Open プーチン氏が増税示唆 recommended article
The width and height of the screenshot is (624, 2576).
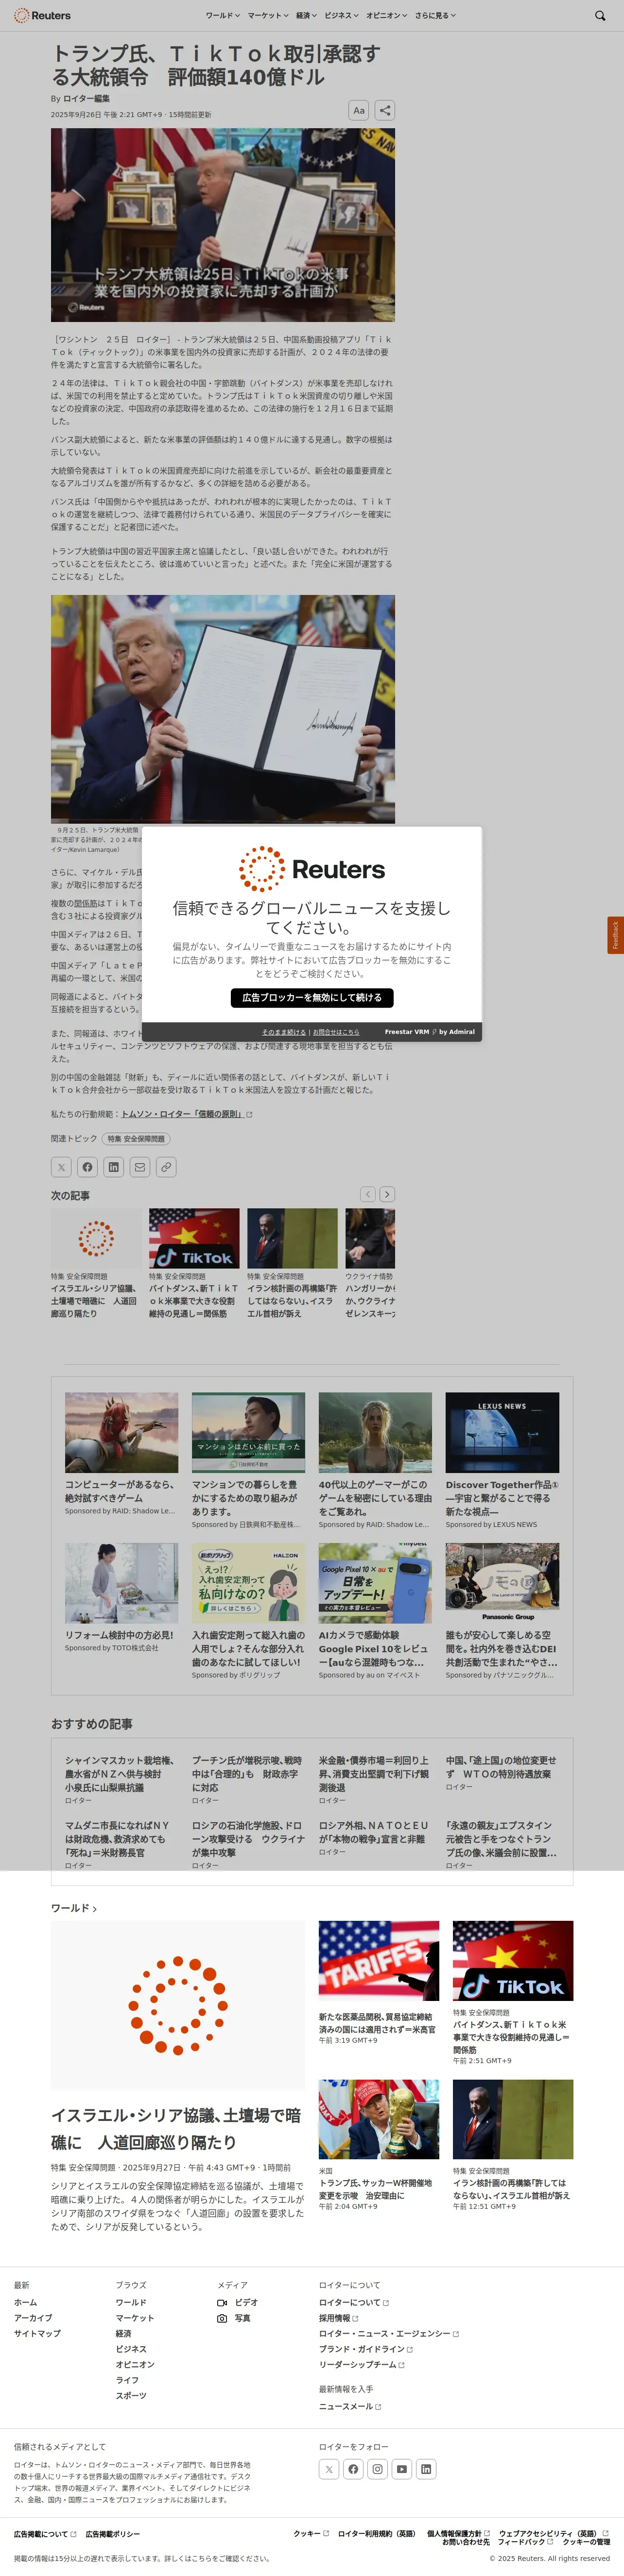tap(246, 1773)
